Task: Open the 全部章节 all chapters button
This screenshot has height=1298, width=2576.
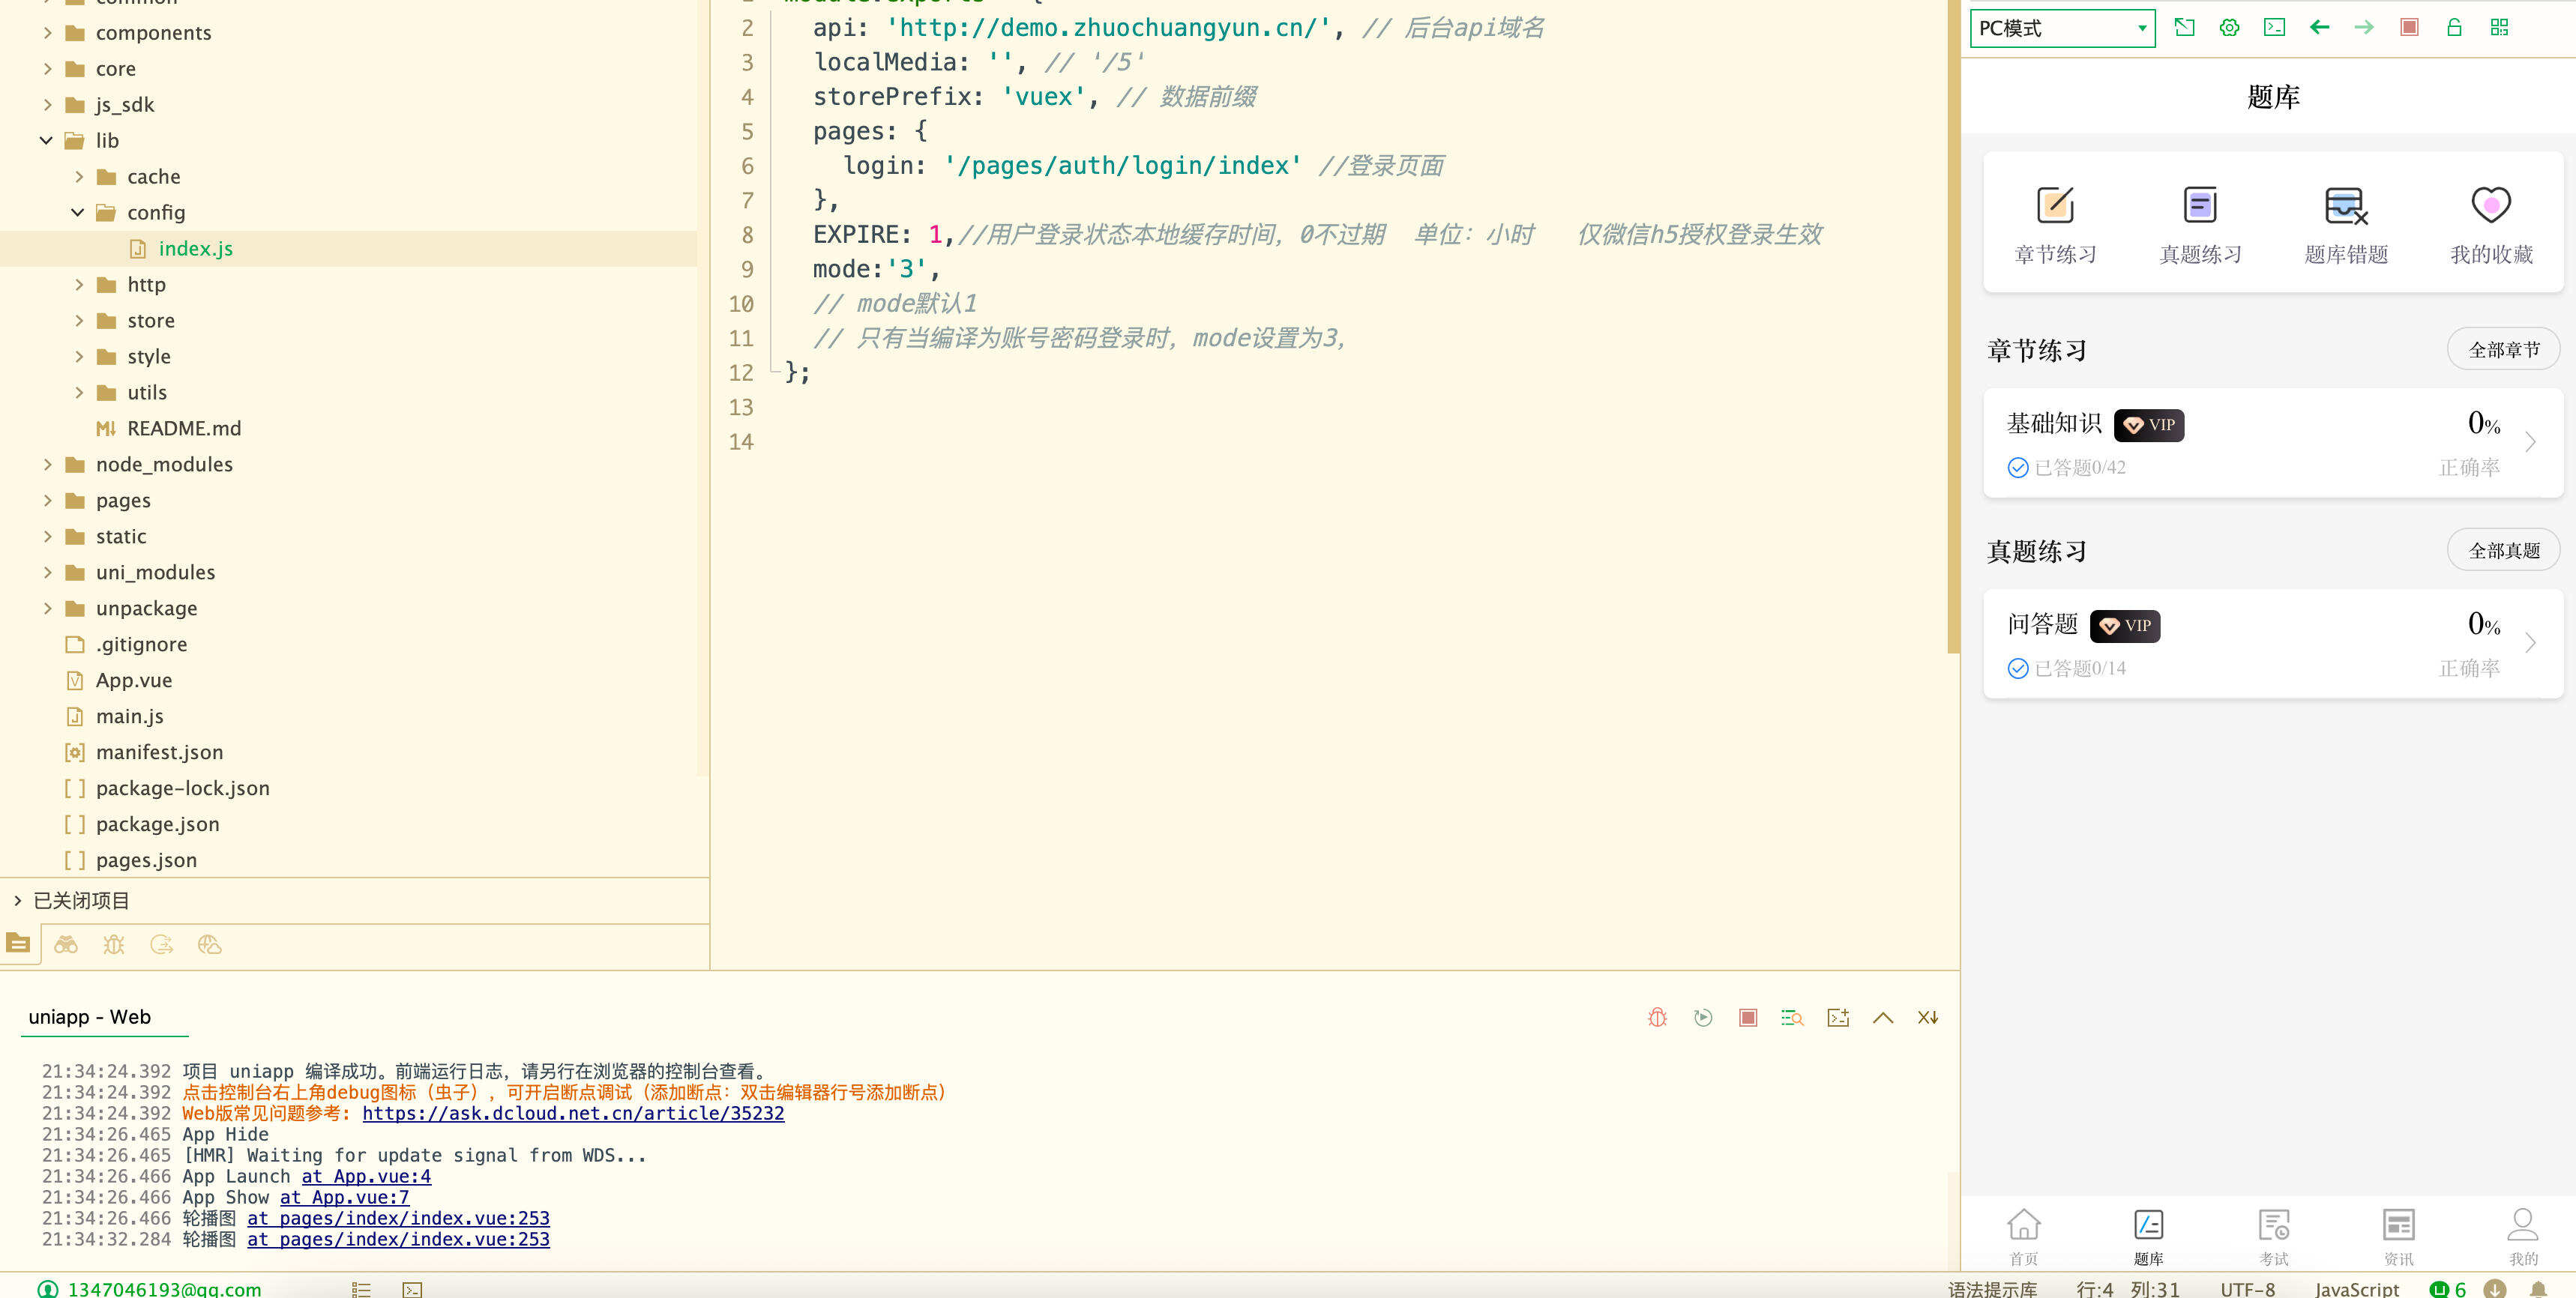Action: pos(2503,349)
